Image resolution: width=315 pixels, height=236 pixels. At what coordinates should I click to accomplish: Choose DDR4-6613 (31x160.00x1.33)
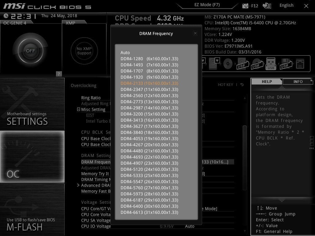click(149, 212)
